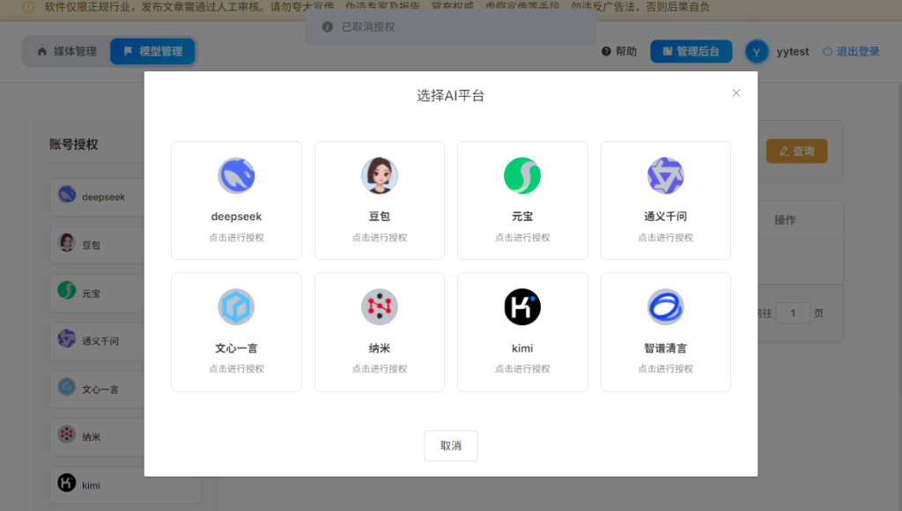
Task: Click 文心一言 点击进行授权 text
Action: pos(236,369)
